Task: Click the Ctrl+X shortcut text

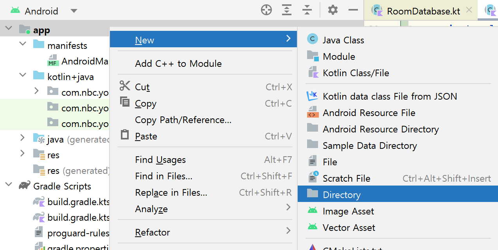Action: (279, 87)
